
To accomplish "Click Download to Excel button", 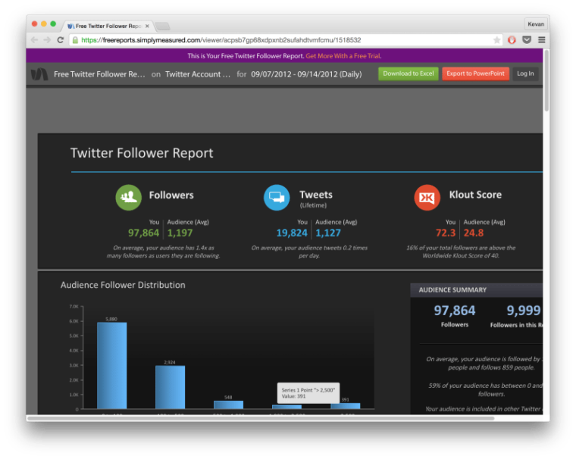I will pos(408,73).
